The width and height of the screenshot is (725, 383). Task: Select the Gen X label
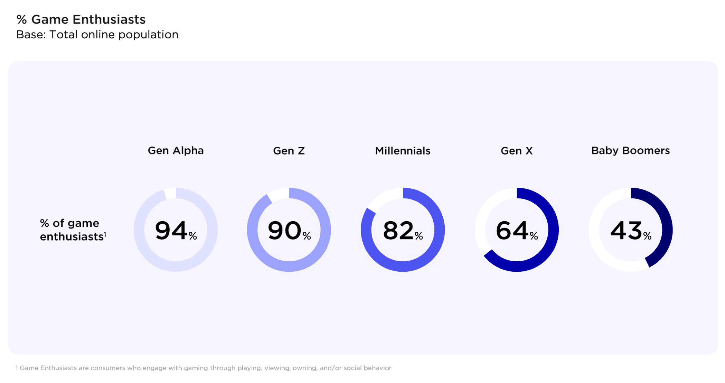(517, 151)
